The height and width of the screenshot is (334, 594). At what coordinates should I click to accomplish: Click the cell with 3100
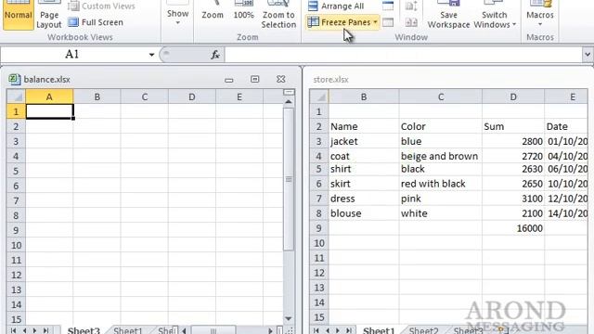(x=513, y=199)
